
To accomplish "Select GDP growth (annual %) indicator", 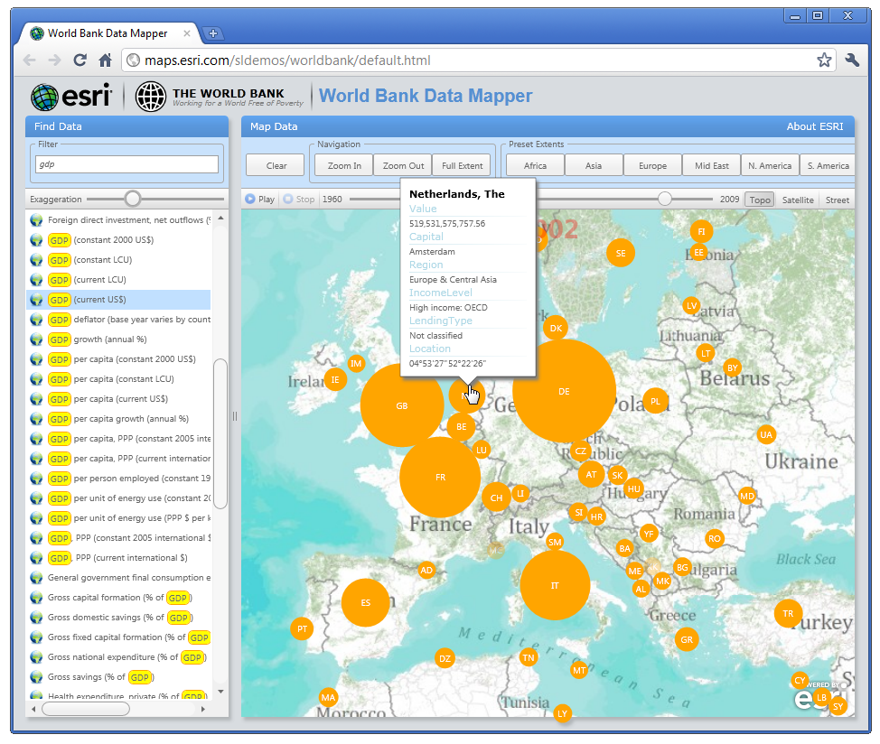I will (118, 339).
